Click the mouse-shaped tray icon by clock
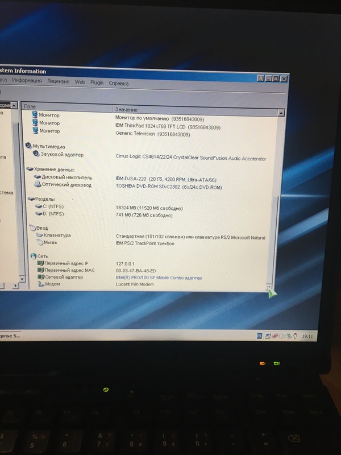 coord(295,336)
